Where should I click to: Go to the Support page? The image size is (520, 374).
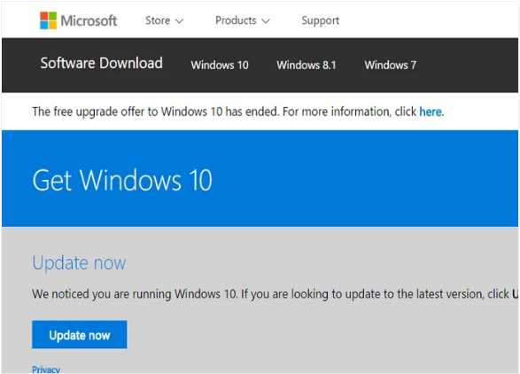(x=320, y=20)
